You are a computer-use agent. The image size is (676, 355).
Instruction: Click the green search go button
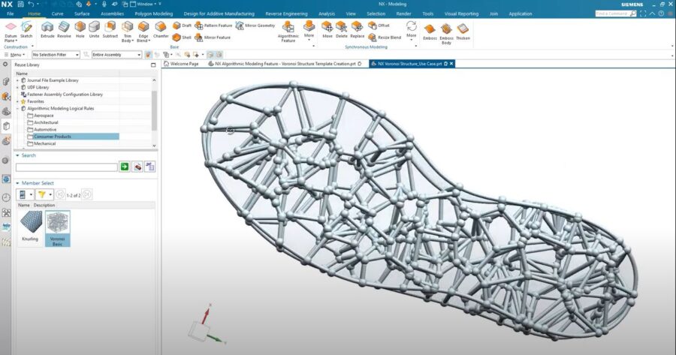(x=125, y=167)
